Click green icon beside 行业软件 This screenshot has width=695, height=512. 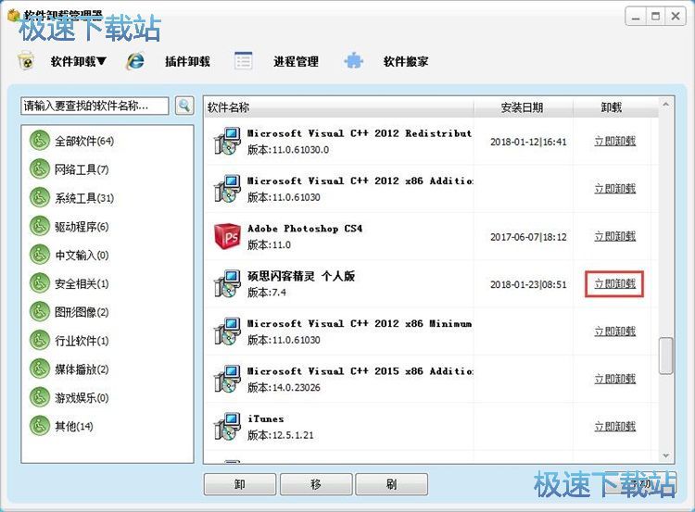[x=40, y=340]
